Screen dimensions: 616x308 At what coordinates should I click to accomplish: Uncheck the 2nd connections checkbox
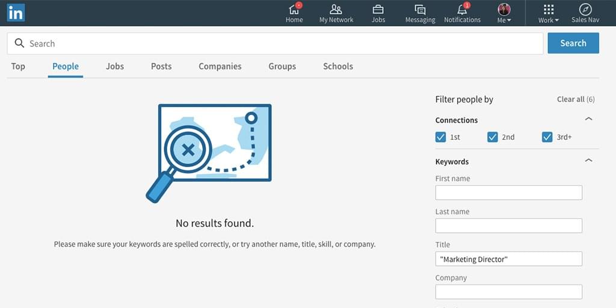[x=492, y=137]
